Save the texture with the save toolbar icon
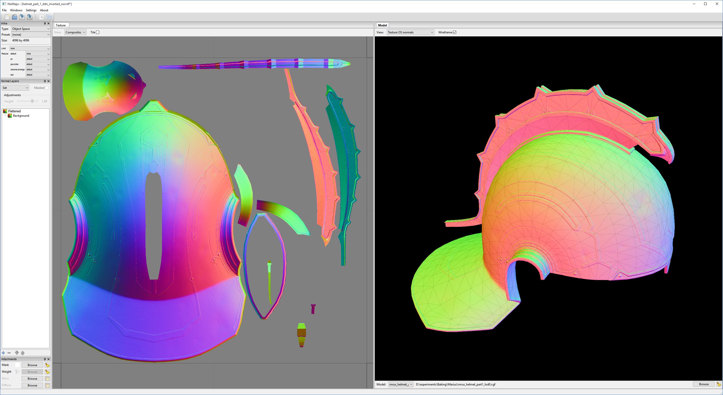 pos(22,17)
